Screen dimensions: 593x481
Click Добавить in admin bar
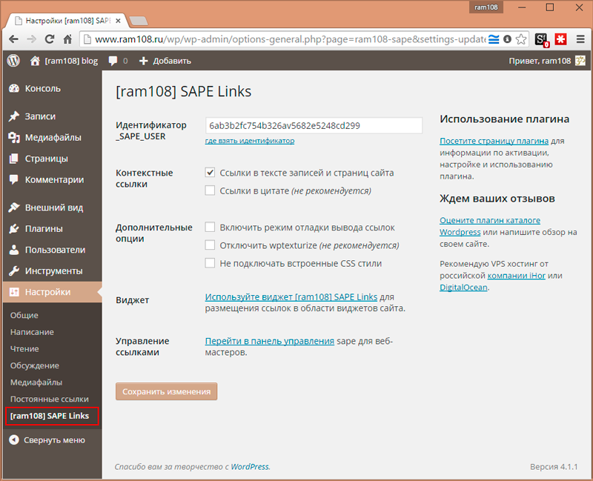[172, 61]
